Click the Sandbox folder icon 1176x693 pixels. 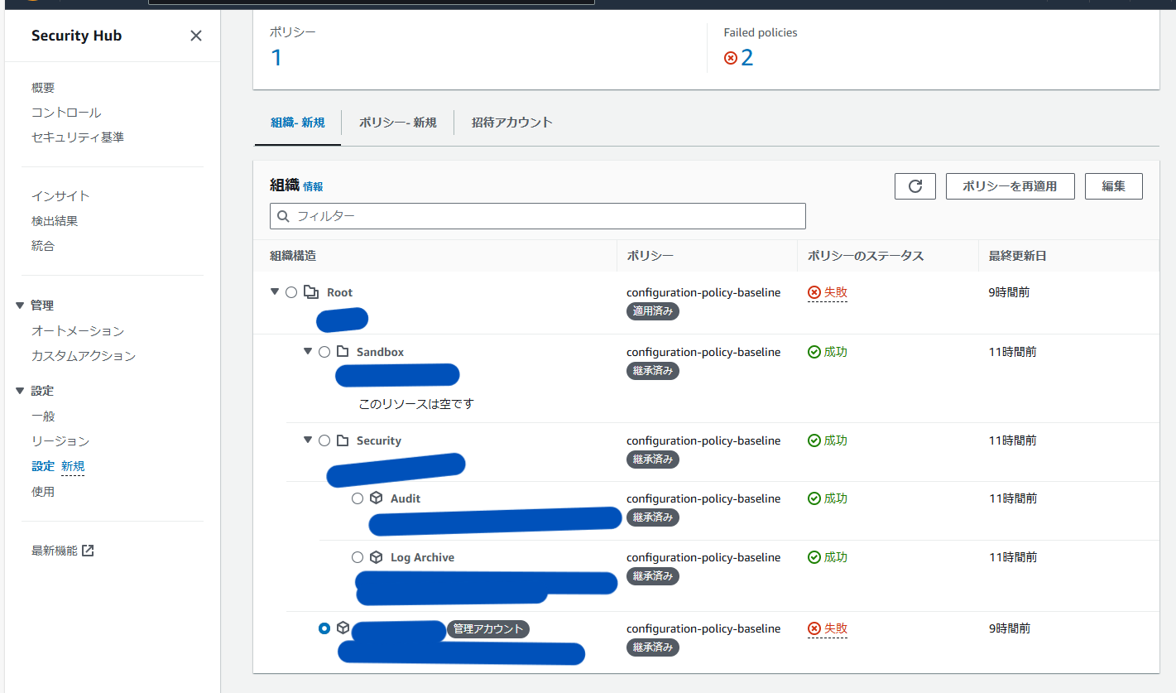[x=343, y=352]
